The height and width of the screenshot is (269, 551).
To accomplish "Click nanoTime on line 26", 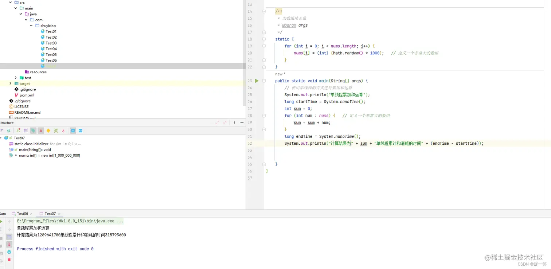I will coord(350,102).
